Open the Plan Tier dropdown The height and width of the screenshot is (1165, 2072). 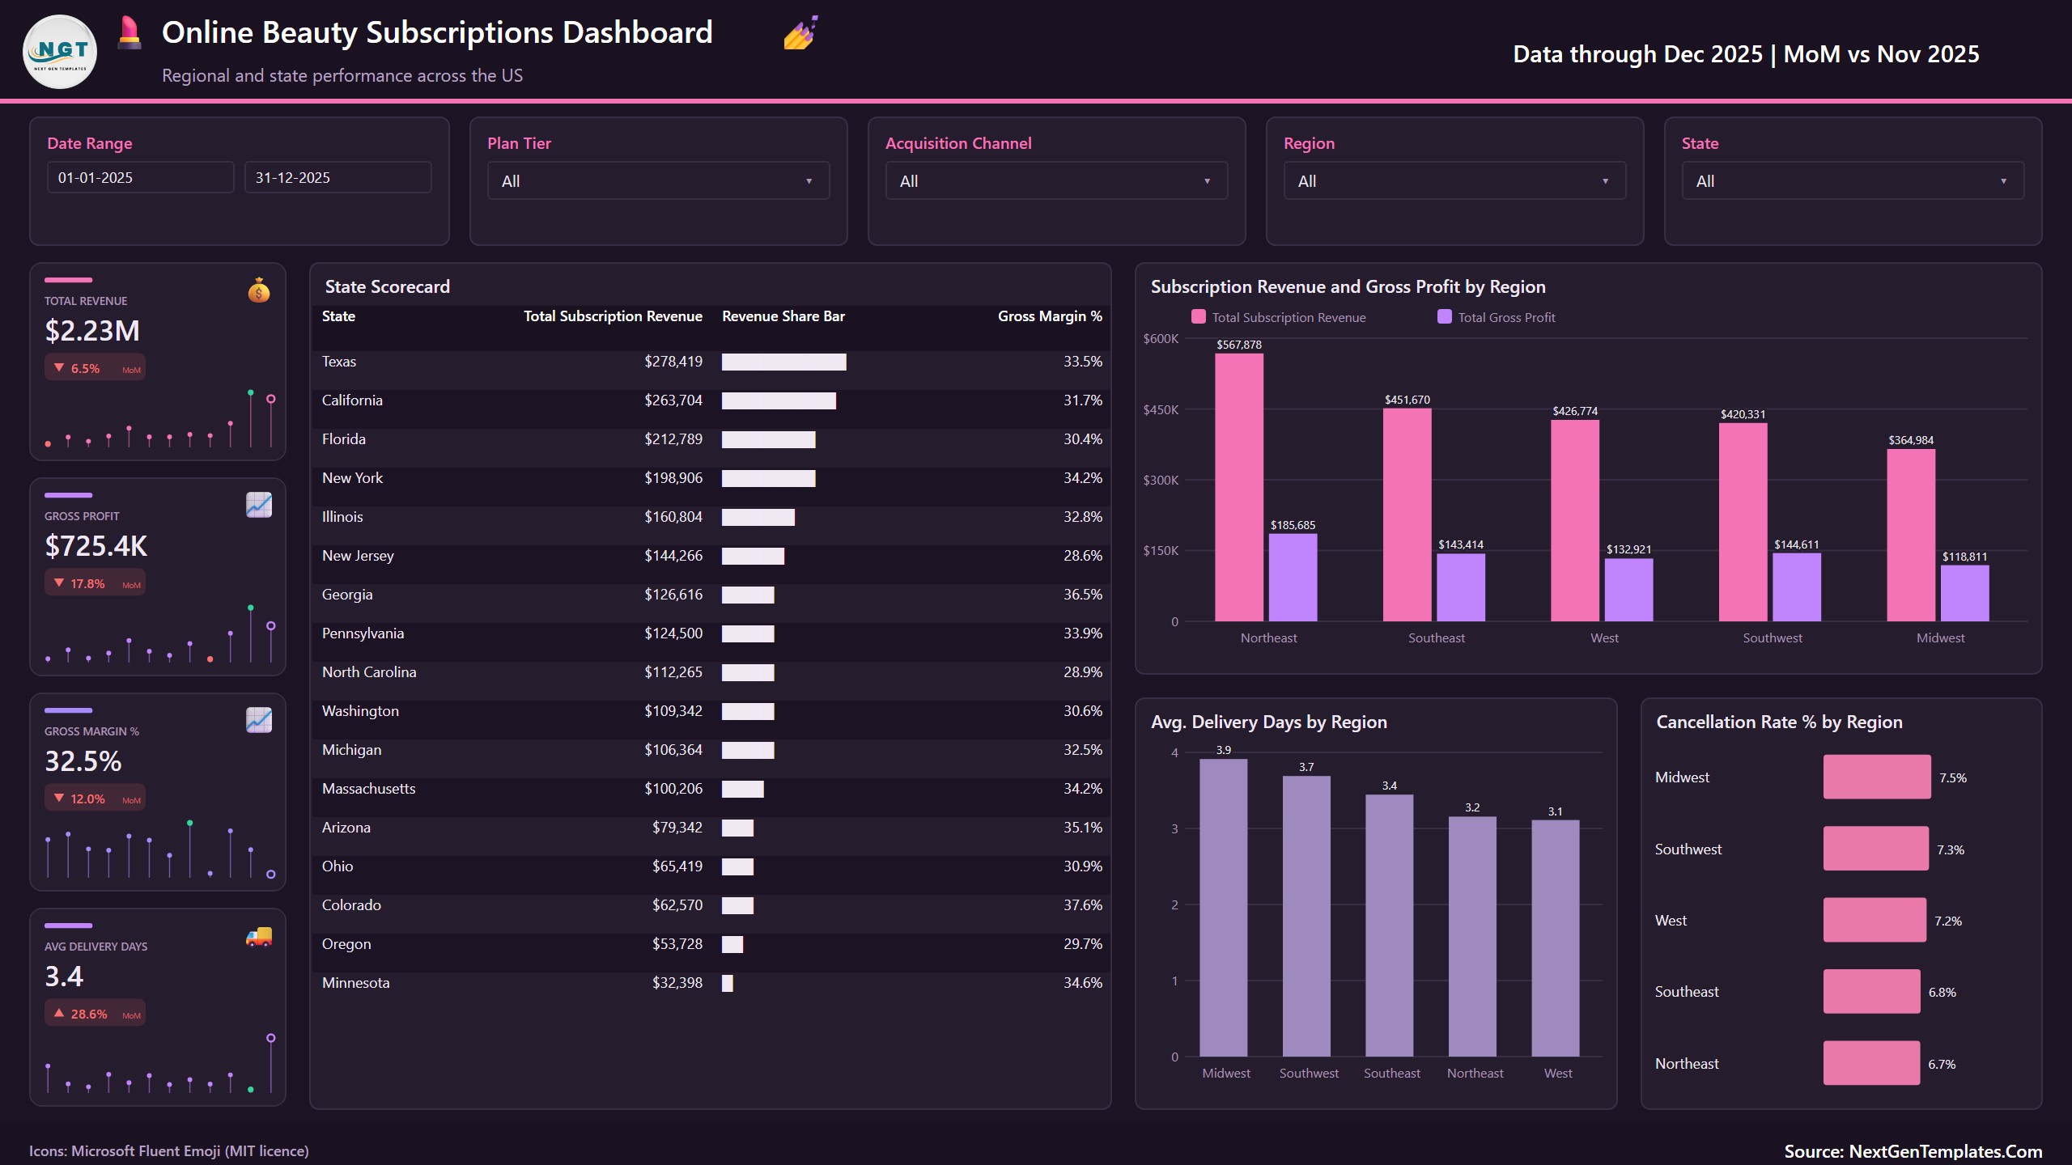[658, 180]
